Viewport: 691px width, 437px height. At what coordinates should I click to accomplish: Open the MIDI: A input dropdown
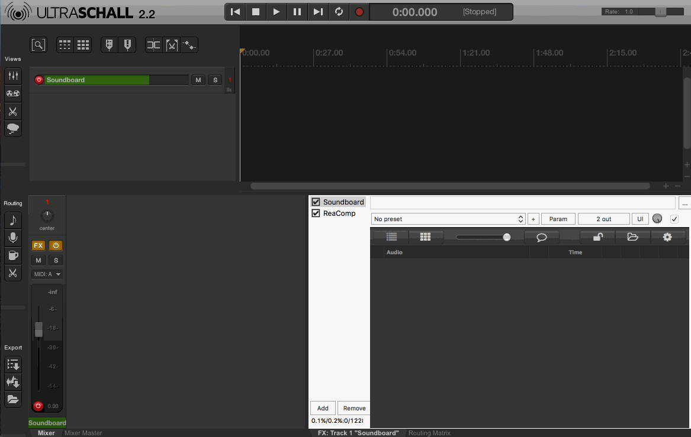click(47, 274)
